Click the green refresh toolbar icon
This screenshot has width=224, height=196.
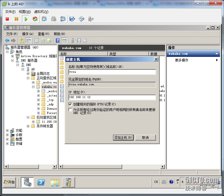pos(43,41)
